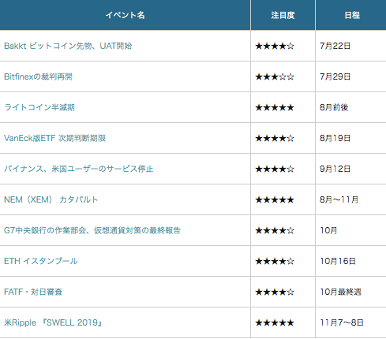
Task: Click the star rating in the Bakkt row
Action: (275, 47)
